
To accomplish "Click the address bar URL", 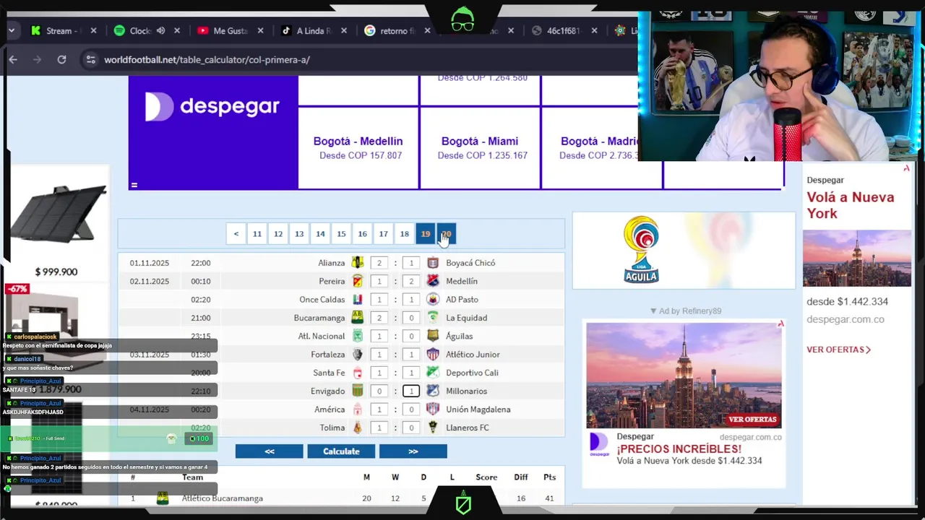I will 207,60.
